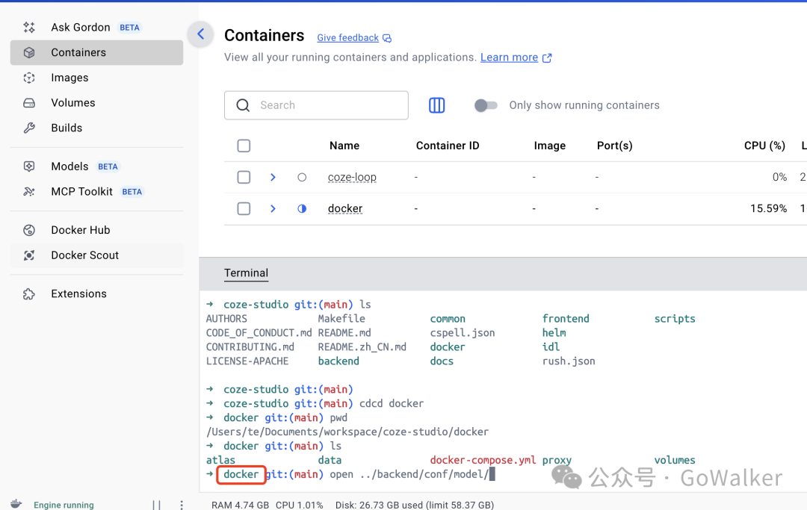807x510 pixels.
Task: Open Models section
Action: (69, 166)
